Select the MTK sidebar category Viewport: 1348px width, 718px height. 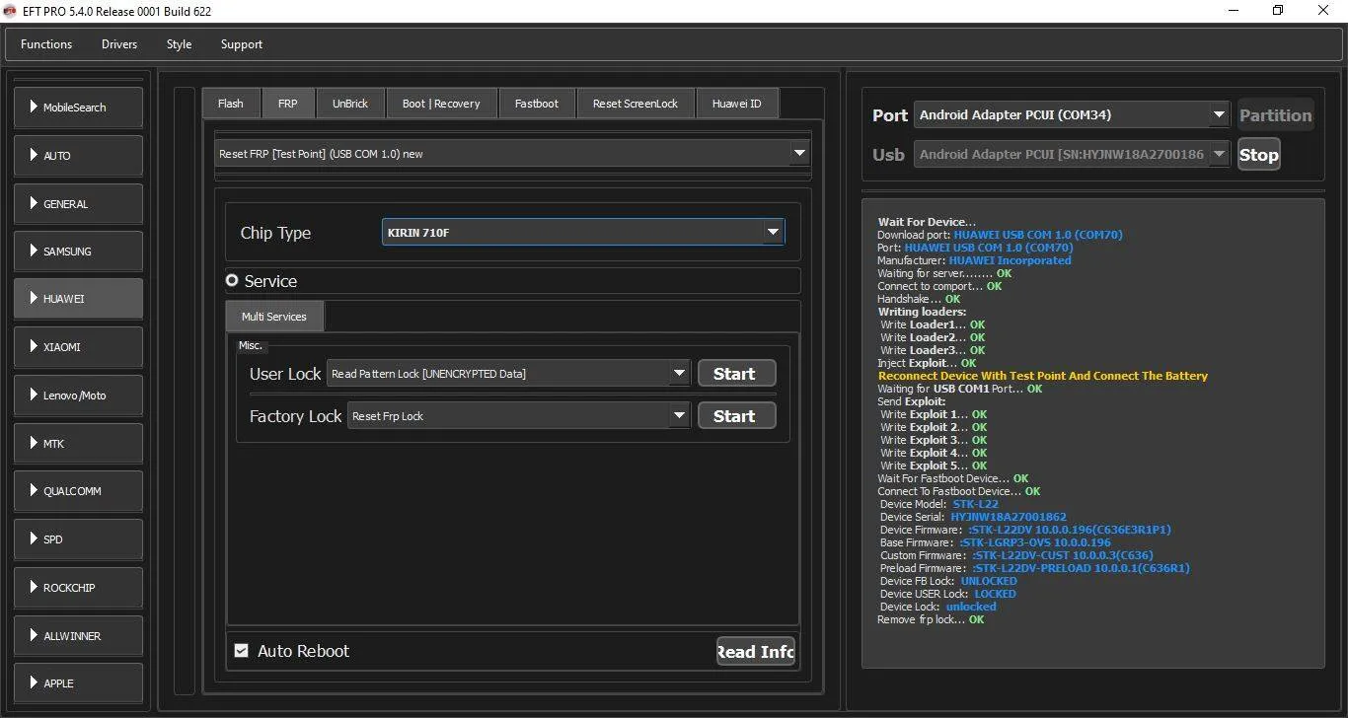coord(78,444)
